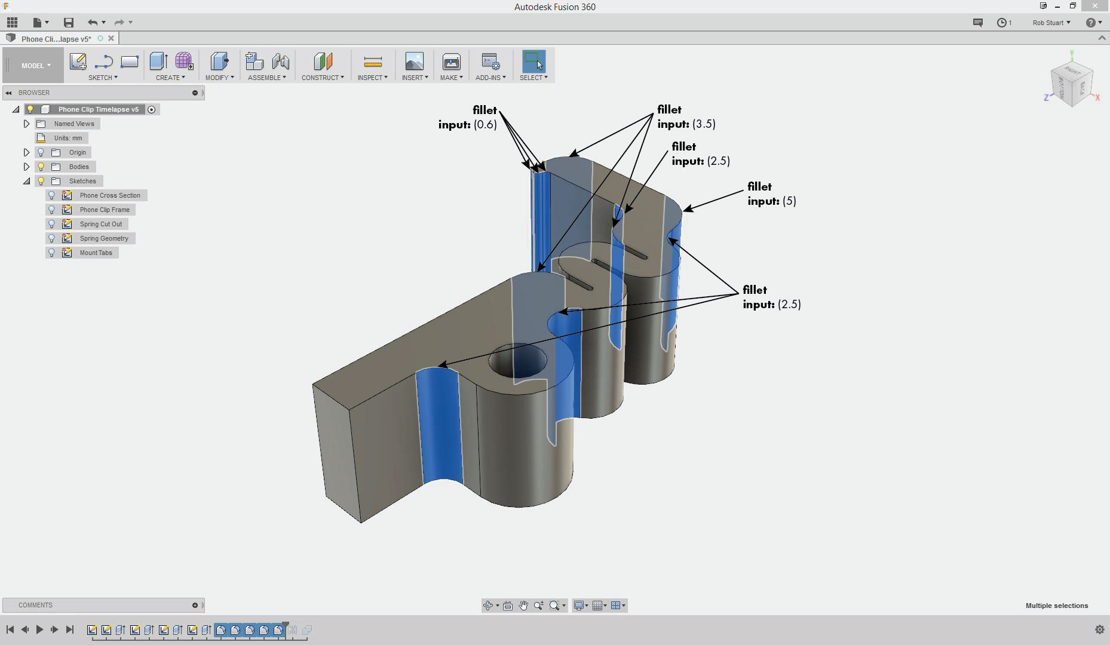
Task: Open the File menu dropdown
Action: click(x=41, y=23)
